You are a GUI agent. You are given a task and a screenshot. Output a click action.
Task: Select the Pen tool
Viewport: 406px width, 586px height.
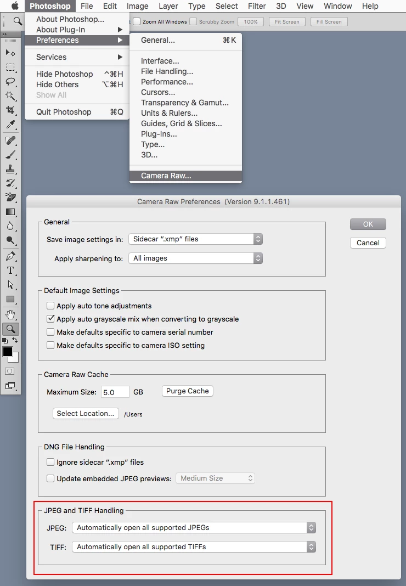click(10, 256)
